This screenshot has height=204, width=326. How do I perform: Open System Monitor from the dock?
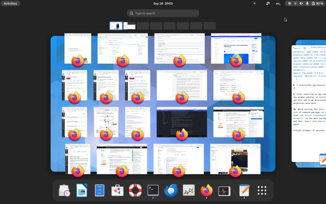224,191
